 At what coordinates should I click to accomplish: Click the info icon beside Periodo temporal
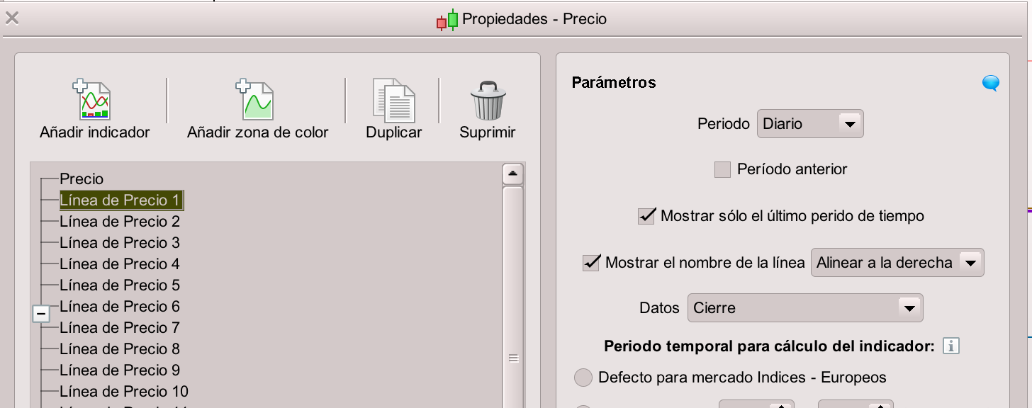pos(950,346)
